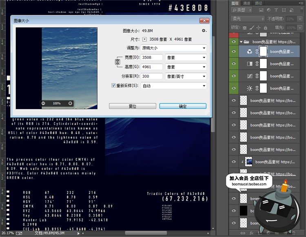Hide the selected three-circles adjustment layer
Image resolution: width=306 pixels, height=237 pixels.
point(234,51)
